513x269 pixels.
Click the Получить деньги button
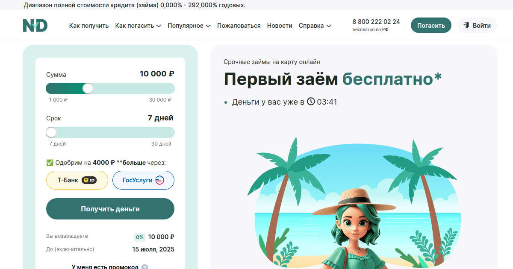click(110, 209)
